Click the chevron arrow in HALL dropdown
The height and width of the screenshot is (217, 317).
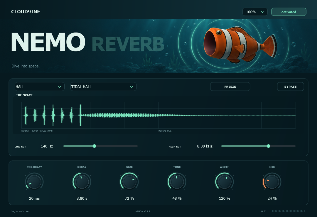[60, 87]
